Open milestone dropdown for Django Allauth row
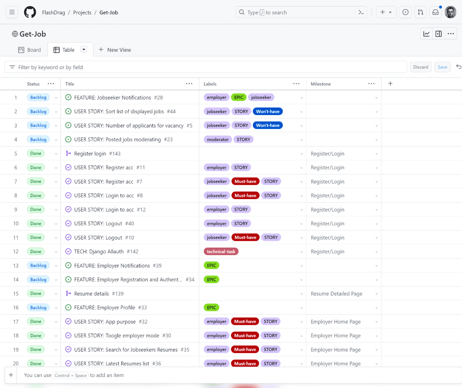 377,252
